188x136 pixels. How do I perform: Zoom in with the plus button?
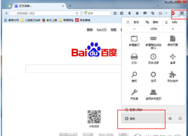click(173, 29)
